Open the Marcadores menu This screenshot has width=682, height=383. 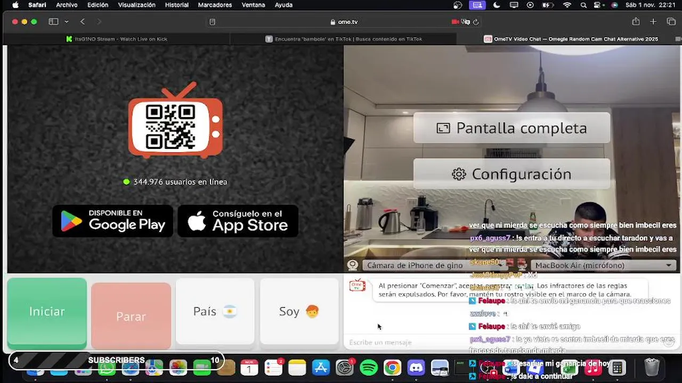[215, 5]
